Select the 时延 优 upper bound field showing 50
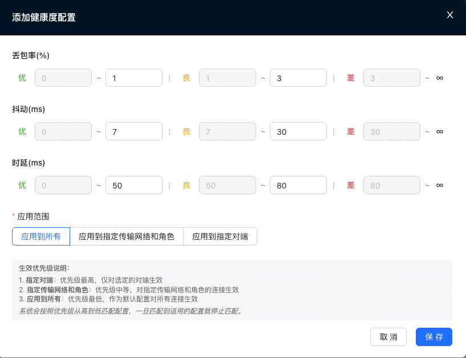 pyautogui.click(x=134, y=185)
